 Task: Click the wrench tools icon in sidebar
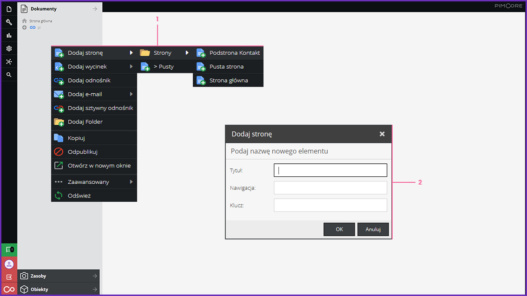point(9,22)
